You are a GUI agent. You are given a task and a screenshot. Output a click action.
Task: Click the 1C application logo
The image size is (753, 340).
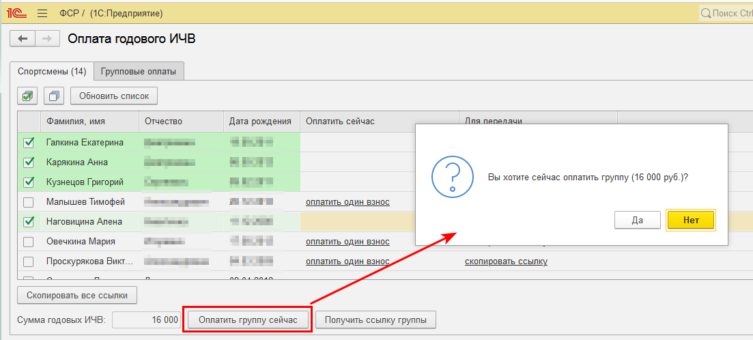pyautogui.click(x=15, y=13)
